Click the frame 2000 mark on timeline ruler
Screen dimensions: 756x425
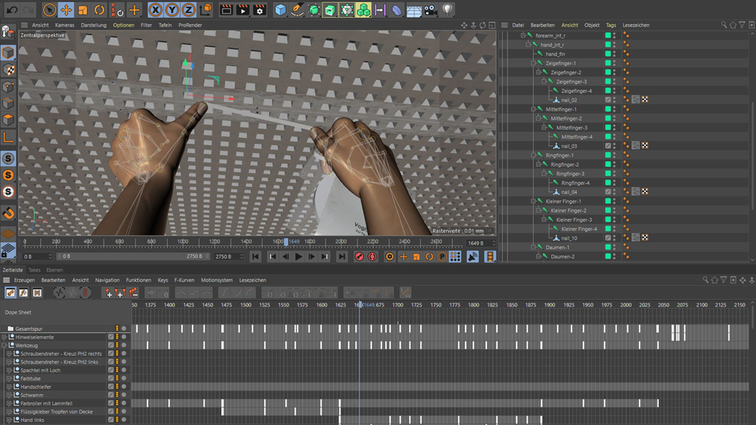click(341, 242)
